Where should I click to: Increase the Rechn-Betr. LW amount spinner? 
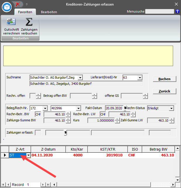pyautogui.click(x=133, y=113)
